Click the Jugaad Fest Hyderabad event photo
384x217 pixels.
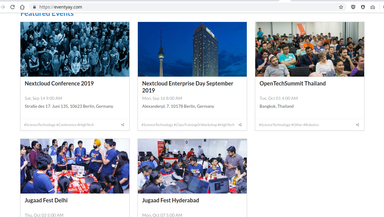(x=192, y=166)
